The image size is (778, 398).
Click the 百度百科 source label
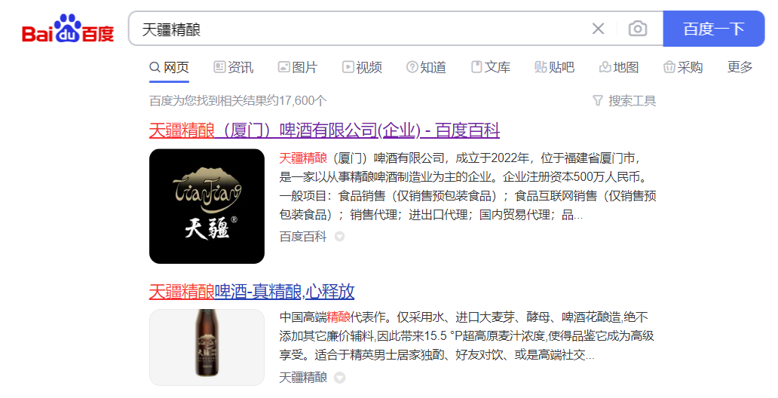point(303,237)
